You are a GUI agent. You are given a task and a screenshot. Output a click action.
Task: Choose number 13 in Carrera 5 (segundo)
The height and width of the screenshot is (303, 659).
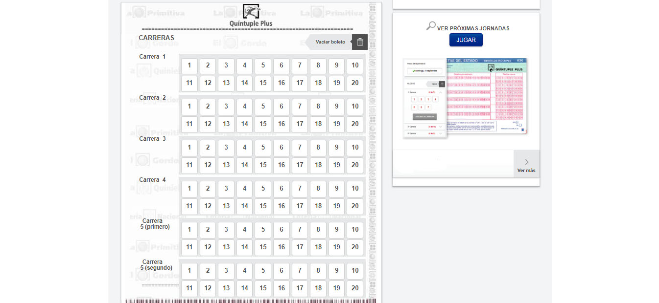[x=226, y=289]
